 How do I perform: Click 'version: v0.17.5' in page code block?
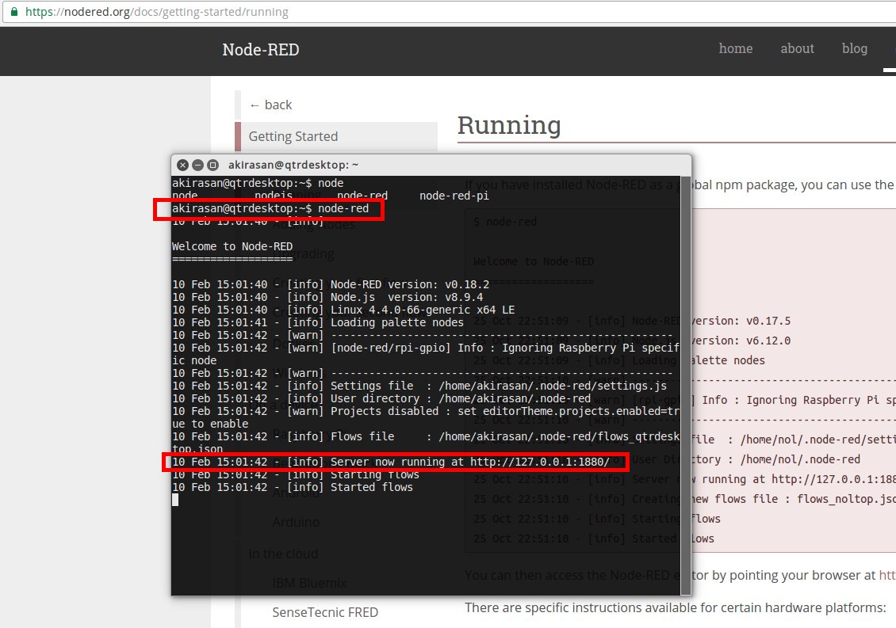click(741, 321)
